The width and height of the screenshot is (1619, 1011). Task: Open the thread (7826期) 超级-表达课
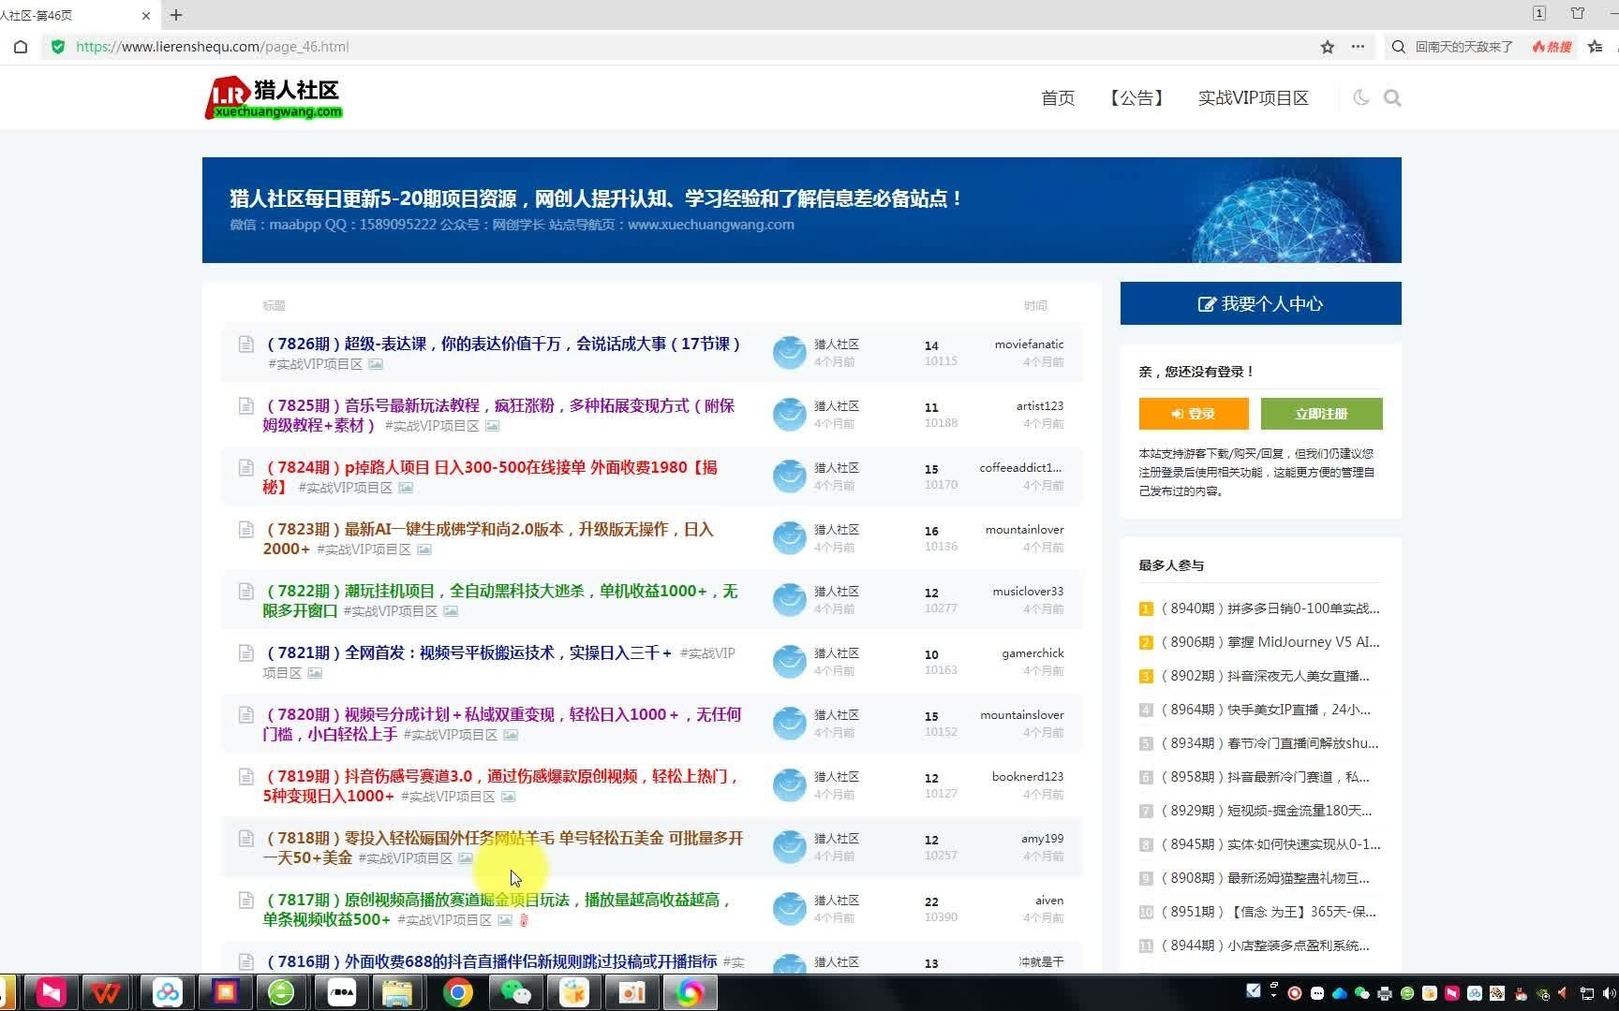[504, 344]
